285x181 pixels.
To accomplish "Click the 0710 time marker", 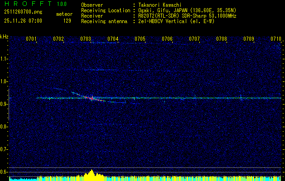I will click(276, 39).
